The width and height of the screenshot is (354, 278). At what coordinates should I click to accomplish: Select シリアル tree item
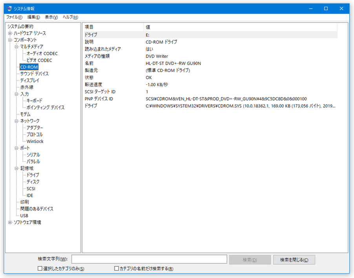tap(33, 155)
